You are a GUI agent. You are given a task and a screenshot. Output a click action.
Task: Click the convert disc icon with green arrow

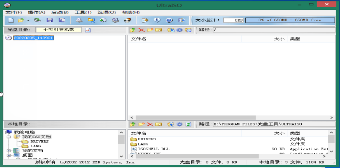[103, 20]
